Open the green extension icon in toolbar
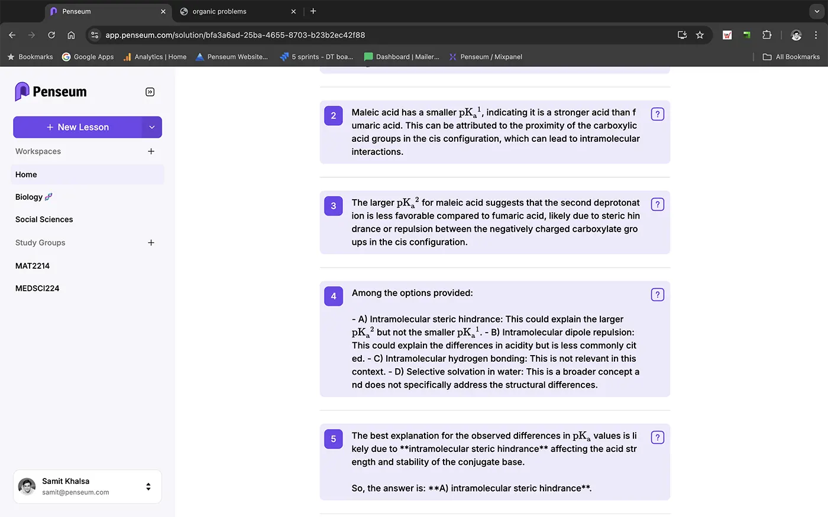Viewport: 828px width, 517px height. pos(747,35)
